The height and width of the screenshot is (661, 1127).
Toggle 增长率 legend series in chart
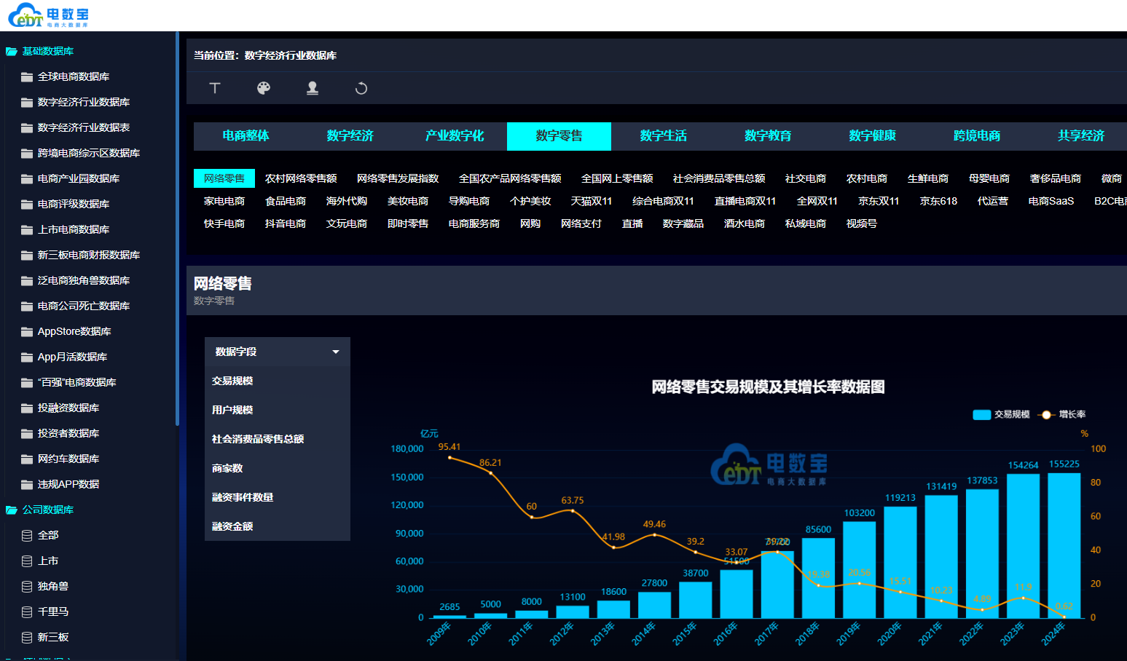pos(1062,414)
